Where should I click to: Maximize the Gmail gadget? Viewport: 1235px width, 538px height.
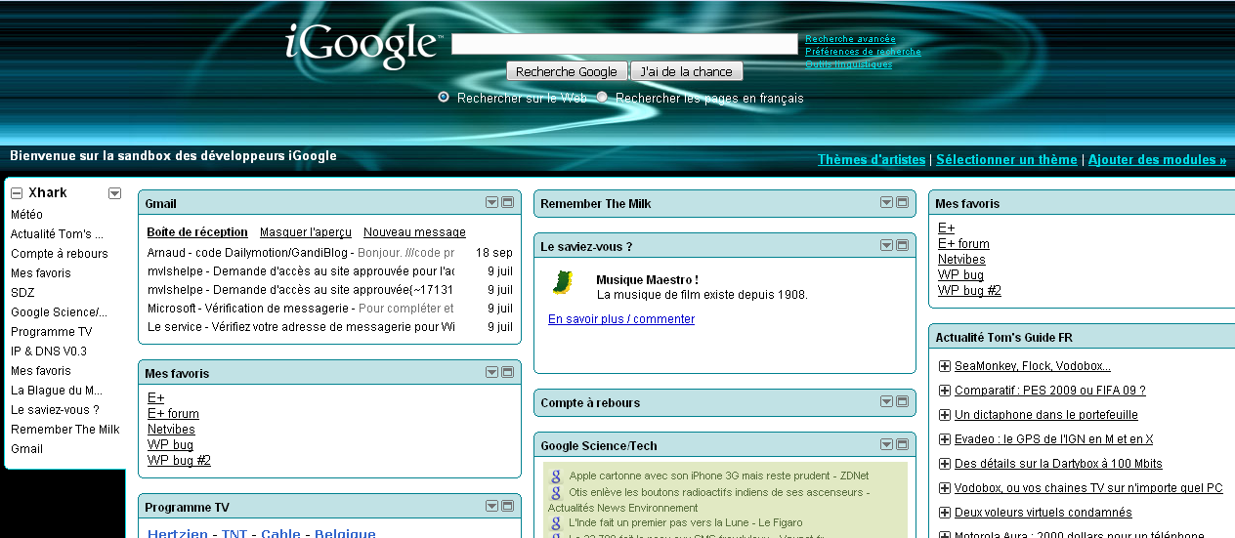coord(507,202)
